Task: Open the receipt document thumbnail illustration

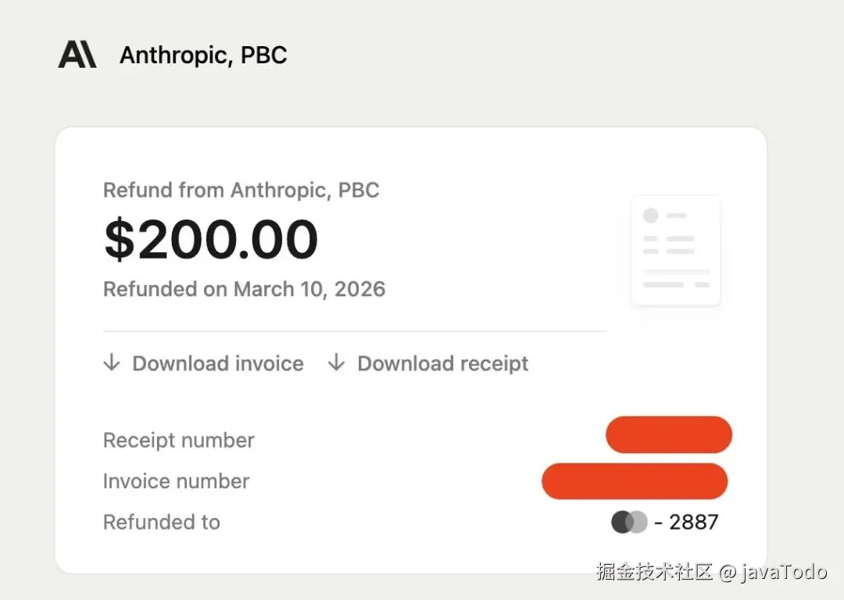Action: coord(675,250)
